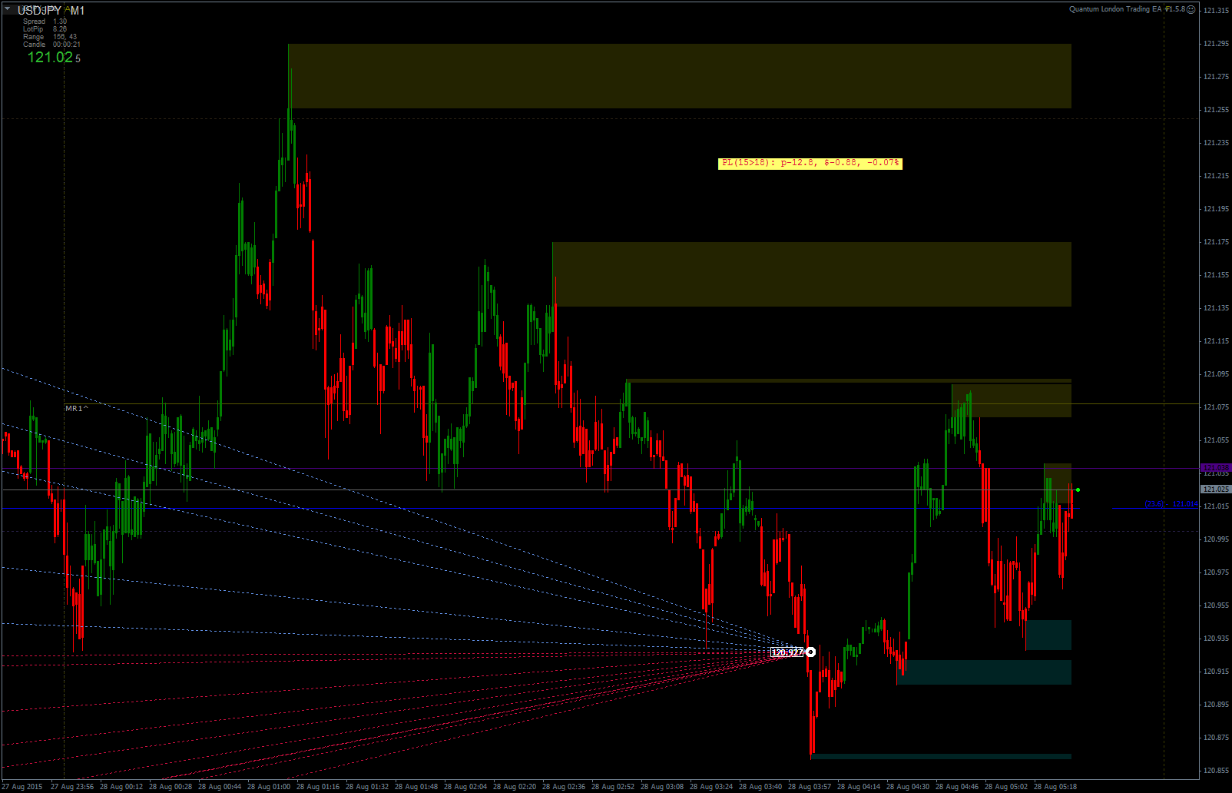The height and width of the screenshot is (793, 1232).
Task: Click the 121.175 price scale value
Action: (x=1217, y=242)
